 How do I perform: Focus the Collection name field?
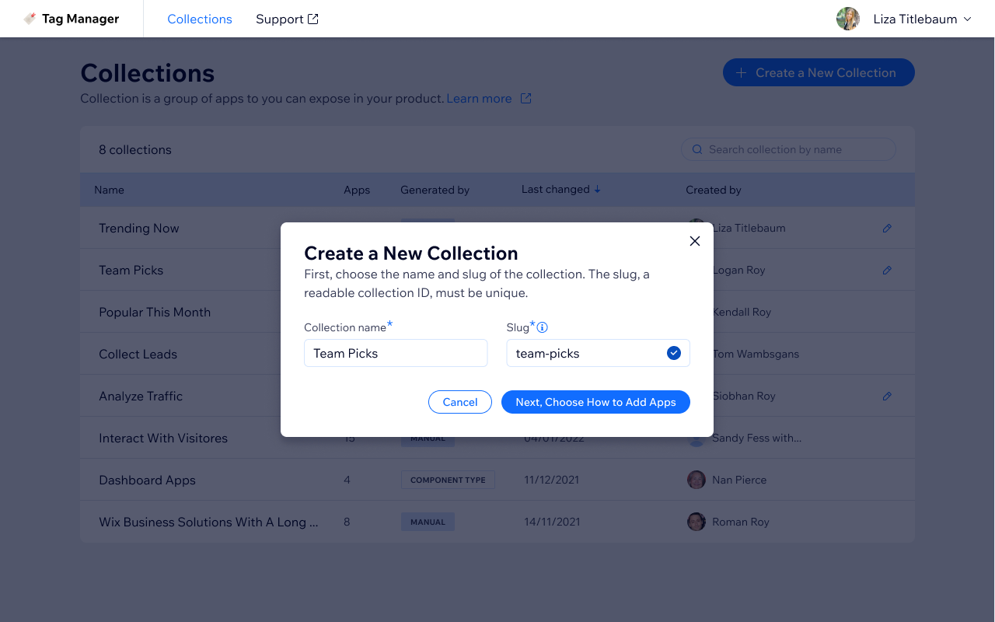(x=396, y=353)
